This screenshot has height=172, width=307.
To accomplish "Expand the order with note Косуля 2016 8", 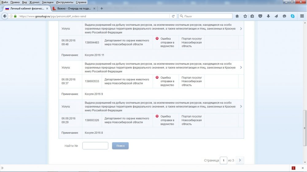I will (x=241, y=106).
